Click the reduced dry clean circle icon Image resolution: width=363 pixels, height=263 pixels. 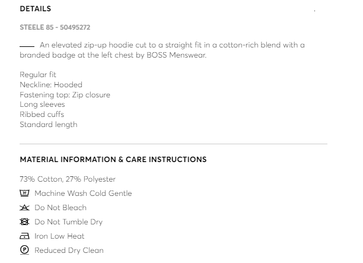24,251
